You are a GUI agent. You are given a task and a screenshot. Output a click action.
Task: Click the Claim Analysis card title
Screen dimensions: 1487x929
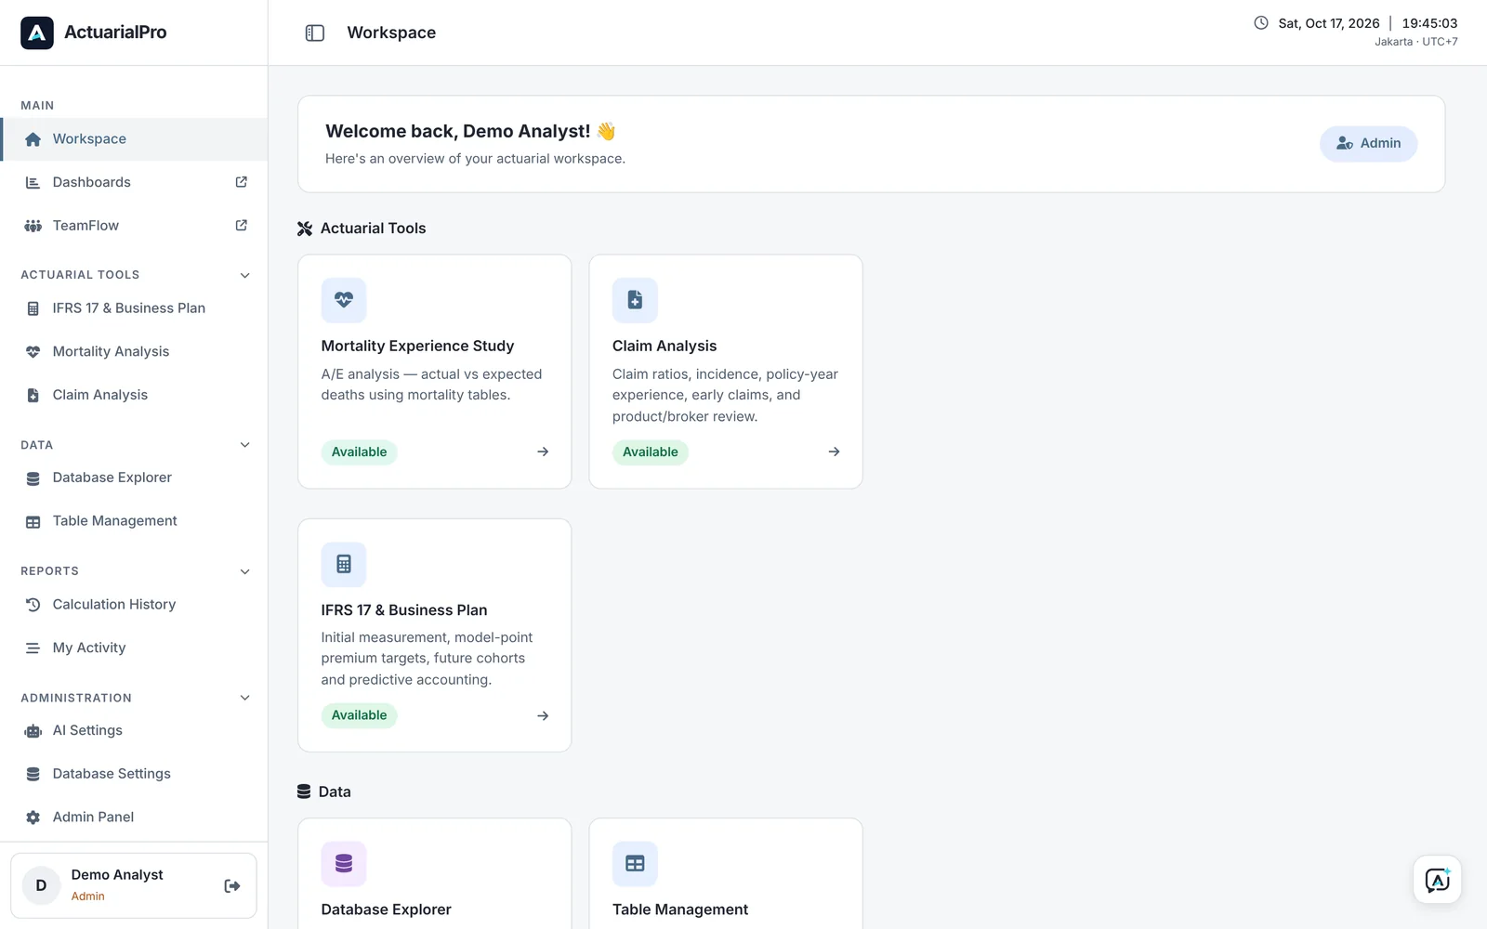(x=665, y=346)
